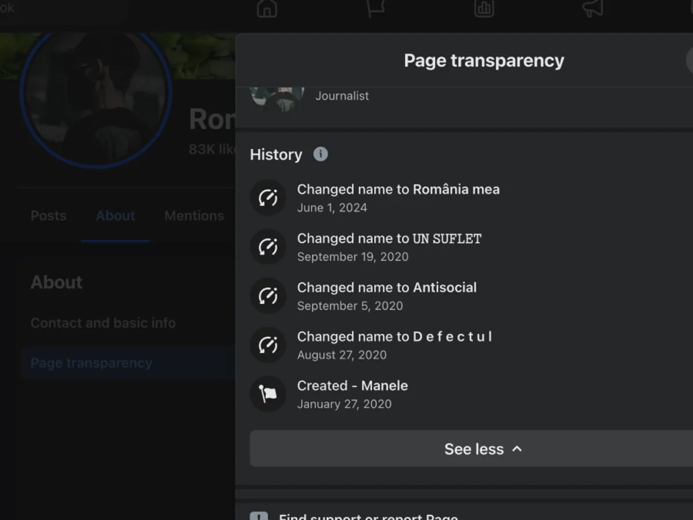Open the Mentions tab
Screen dimensions: 693x520
(194, 216)
